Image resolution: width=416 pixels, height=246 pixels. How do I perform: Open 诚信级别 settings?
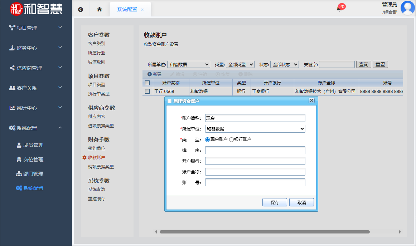97,62
